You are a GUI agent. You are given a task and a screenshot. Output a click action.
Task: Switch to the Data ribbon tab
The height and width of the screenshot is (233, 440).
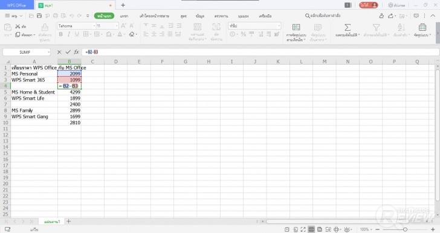click(200, 16)
